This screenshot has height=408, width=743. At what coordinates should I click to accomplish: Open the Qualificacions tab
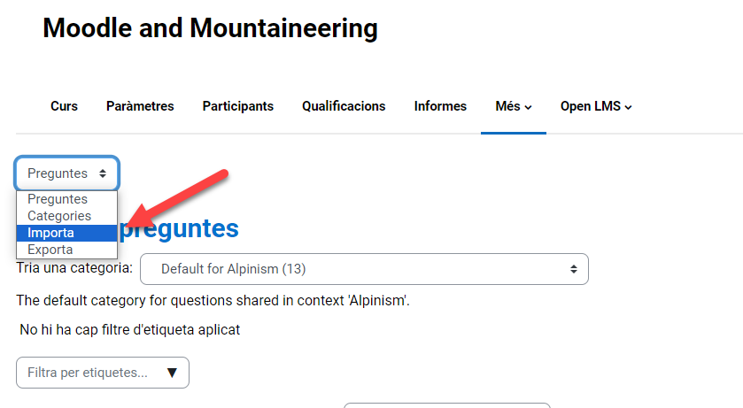(344, 106)
